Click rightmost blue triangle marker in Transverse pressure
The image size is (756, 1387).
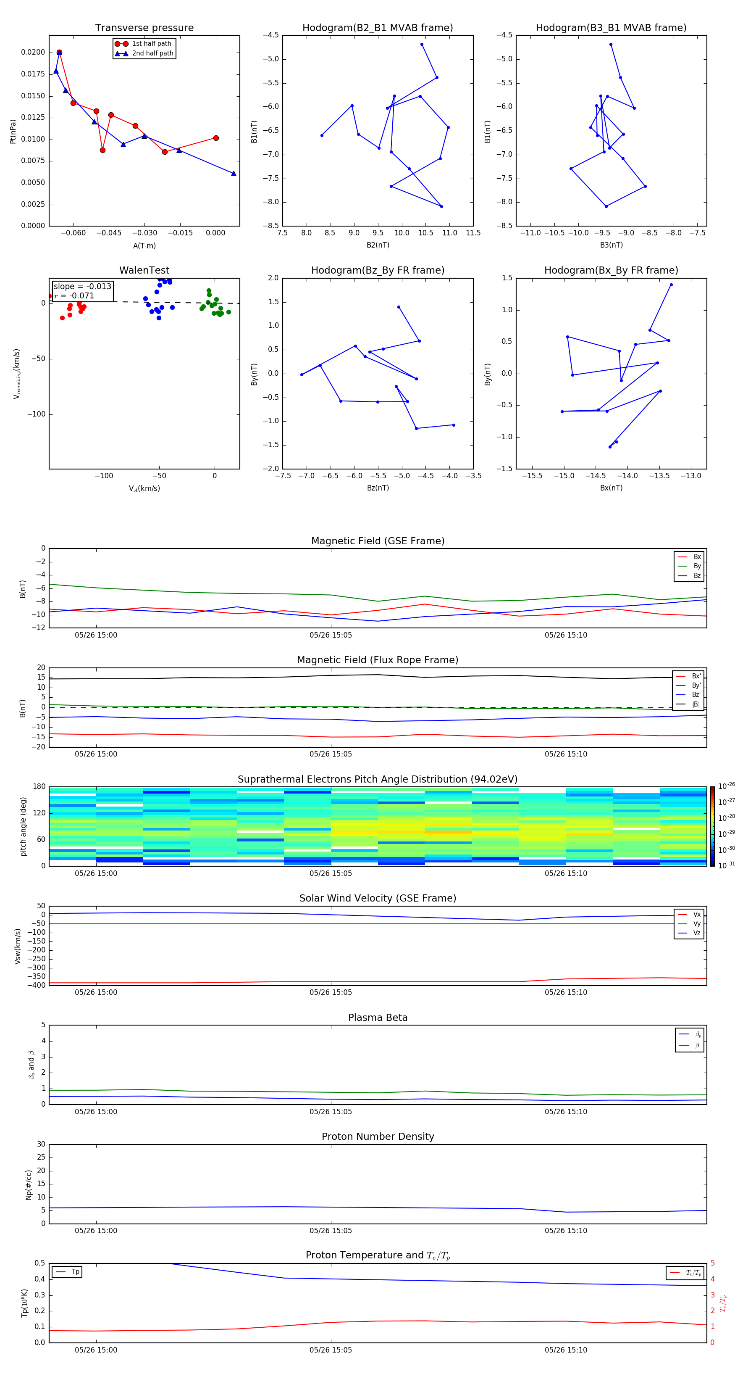click(x=234, y=173)
